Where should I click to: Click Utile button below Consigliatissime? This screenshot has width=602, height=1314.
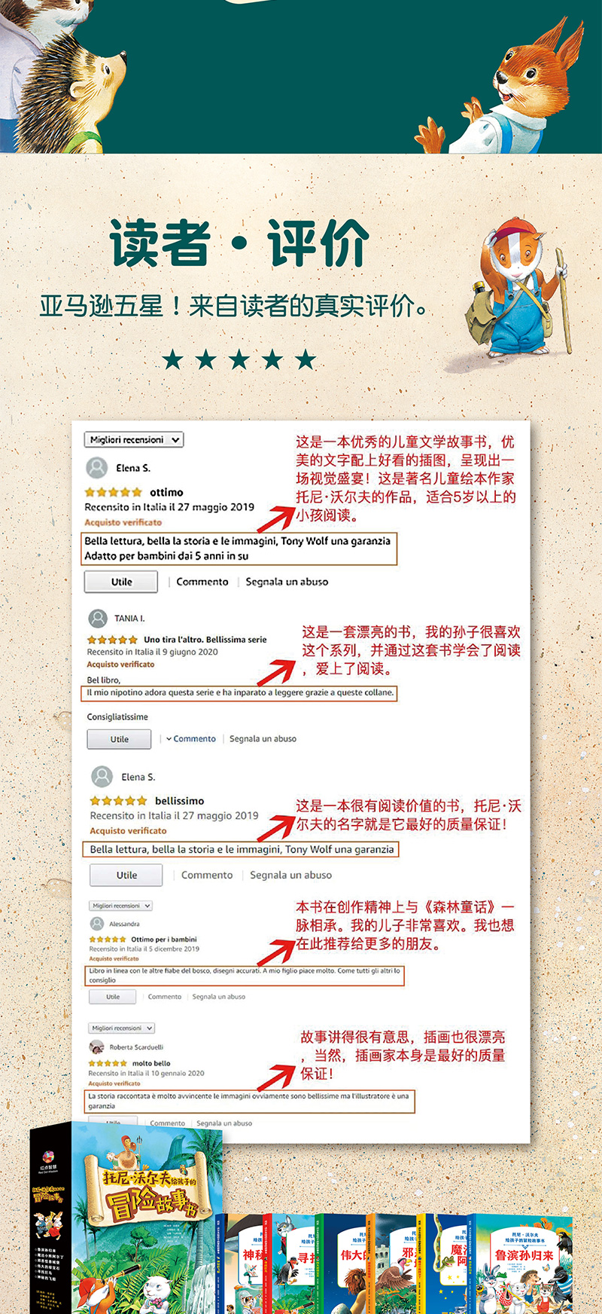[x=119, y=739]
